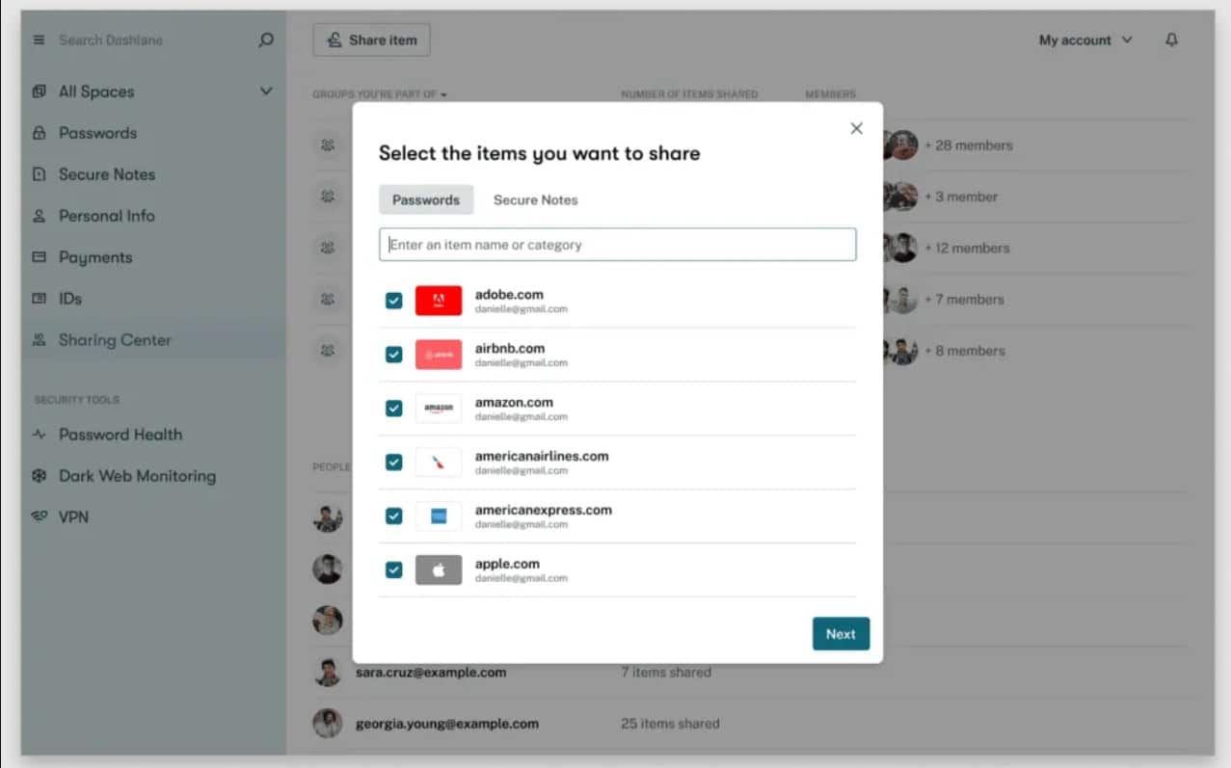Click the Next button
Viewport: 1231px width, 768px height.
click(x=840, y=634)
